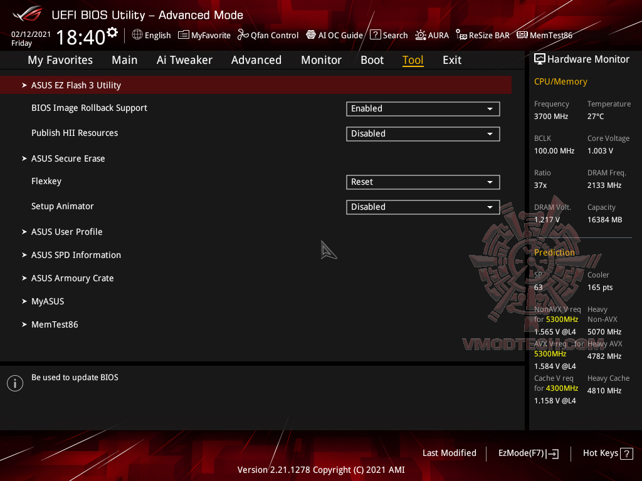Click the Hardware Monitor panel icon
Image resolution: width=642 pixels, height=481 pixels.
tap(540, 59)
